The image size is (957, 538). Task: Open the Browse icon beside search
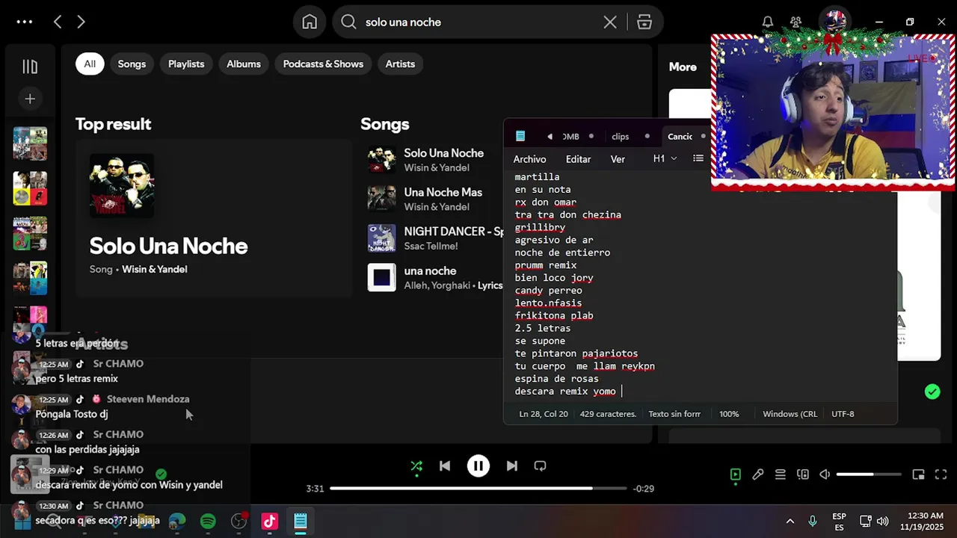644,22
